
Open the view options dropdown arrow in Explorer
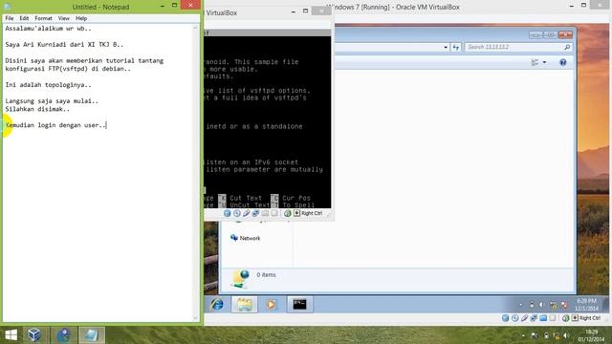pyautogui.click(x=544, y=62)
